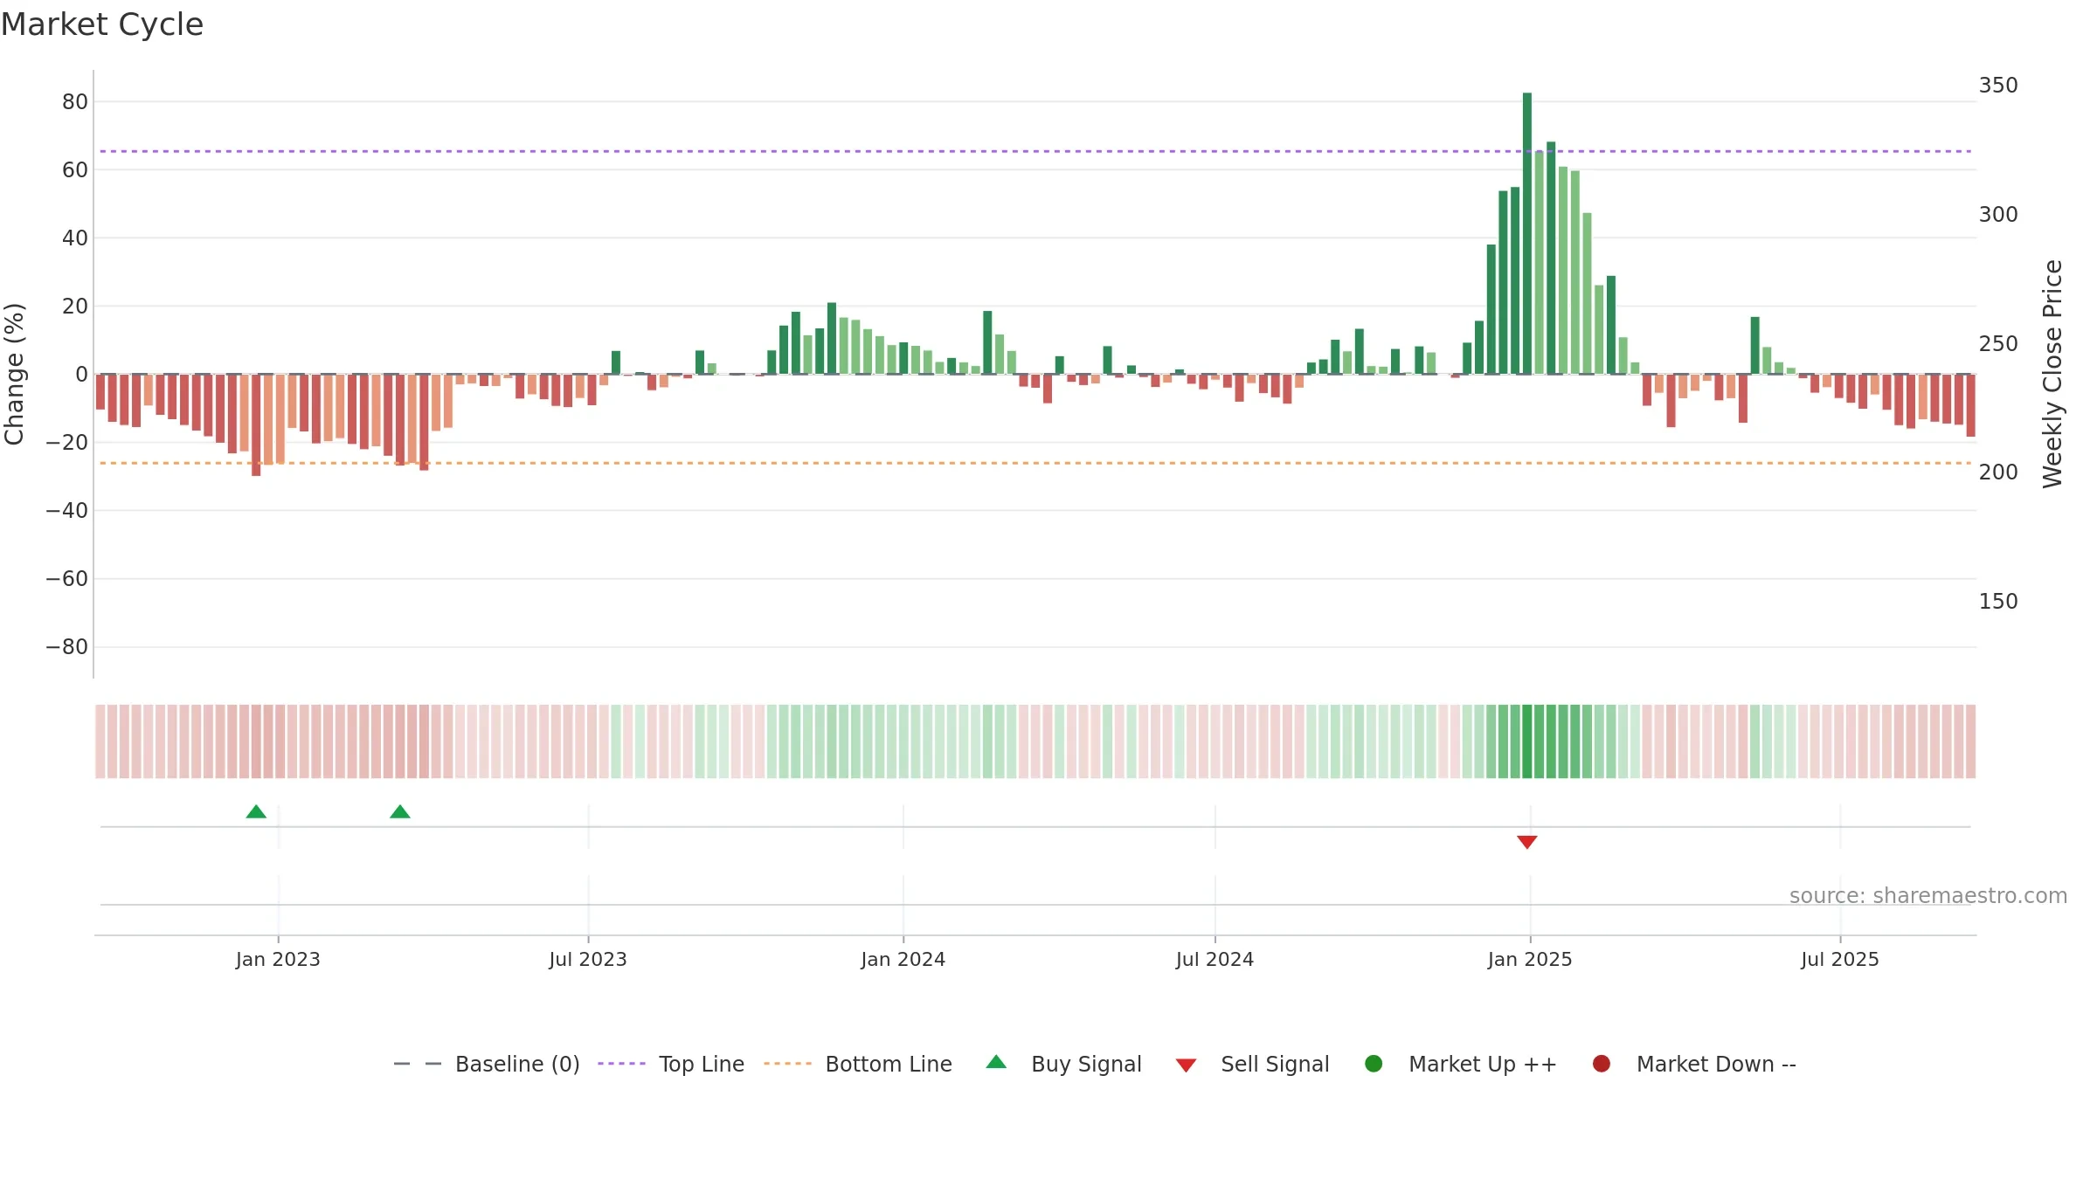Image resolution: width=2097 pixels, height=1179 pixels.
Task: Click the '−80' left axis tick label
Action: (x=67, y=647)
